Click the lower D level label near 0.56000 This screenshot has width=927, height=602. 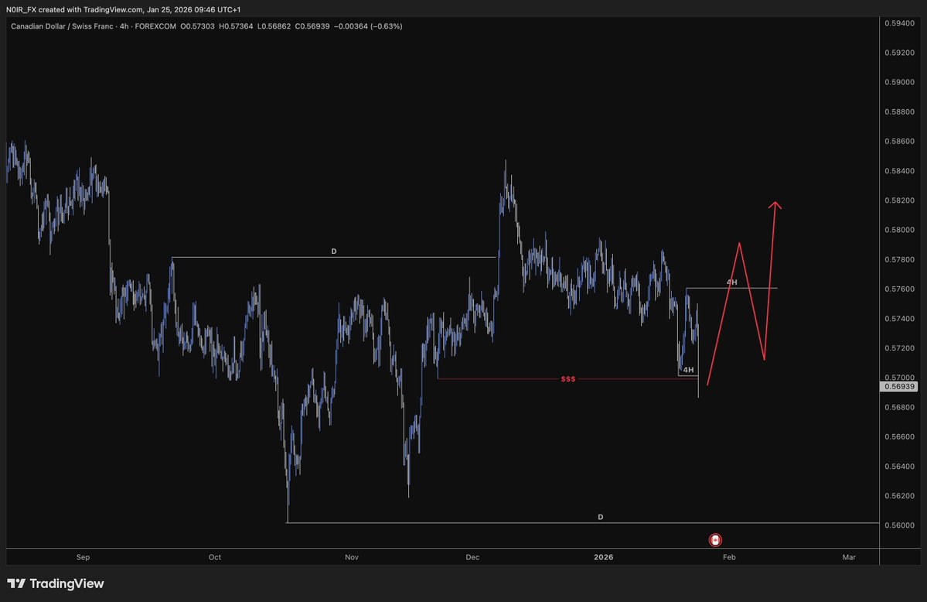point(601,518)
